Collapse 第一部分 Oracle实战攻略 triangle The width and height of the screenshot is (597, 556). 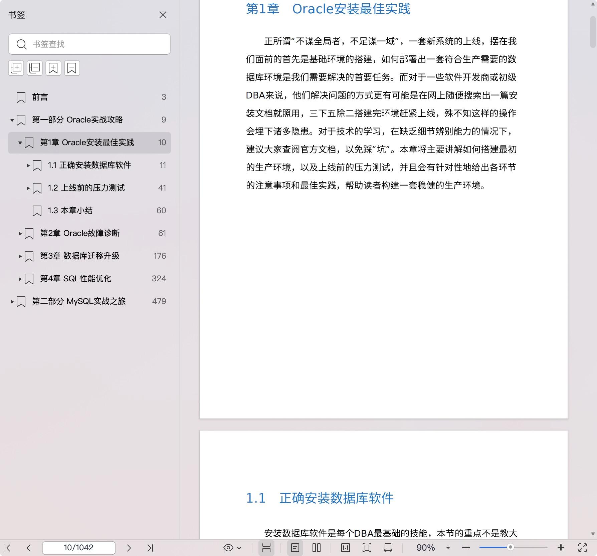tap(12, 120)
